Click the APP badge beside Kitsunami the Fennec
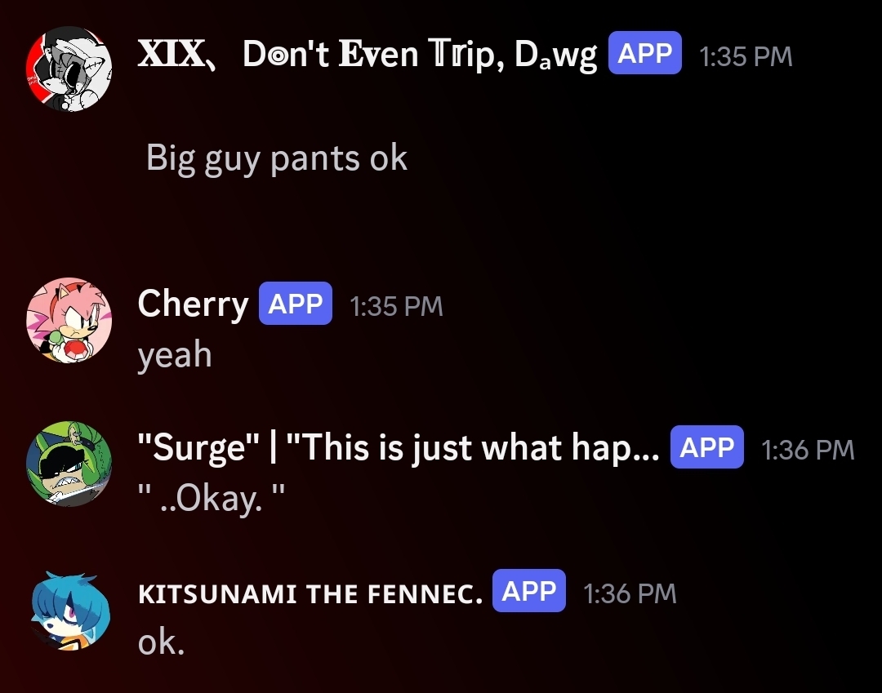This screenshot has width=882, height=693. click(x=529, y=592)
